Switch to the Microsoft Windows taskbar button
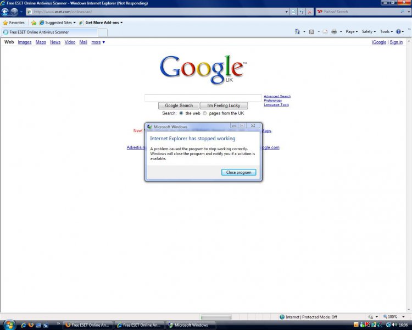The image size is (412, 330). click(191, 325)
